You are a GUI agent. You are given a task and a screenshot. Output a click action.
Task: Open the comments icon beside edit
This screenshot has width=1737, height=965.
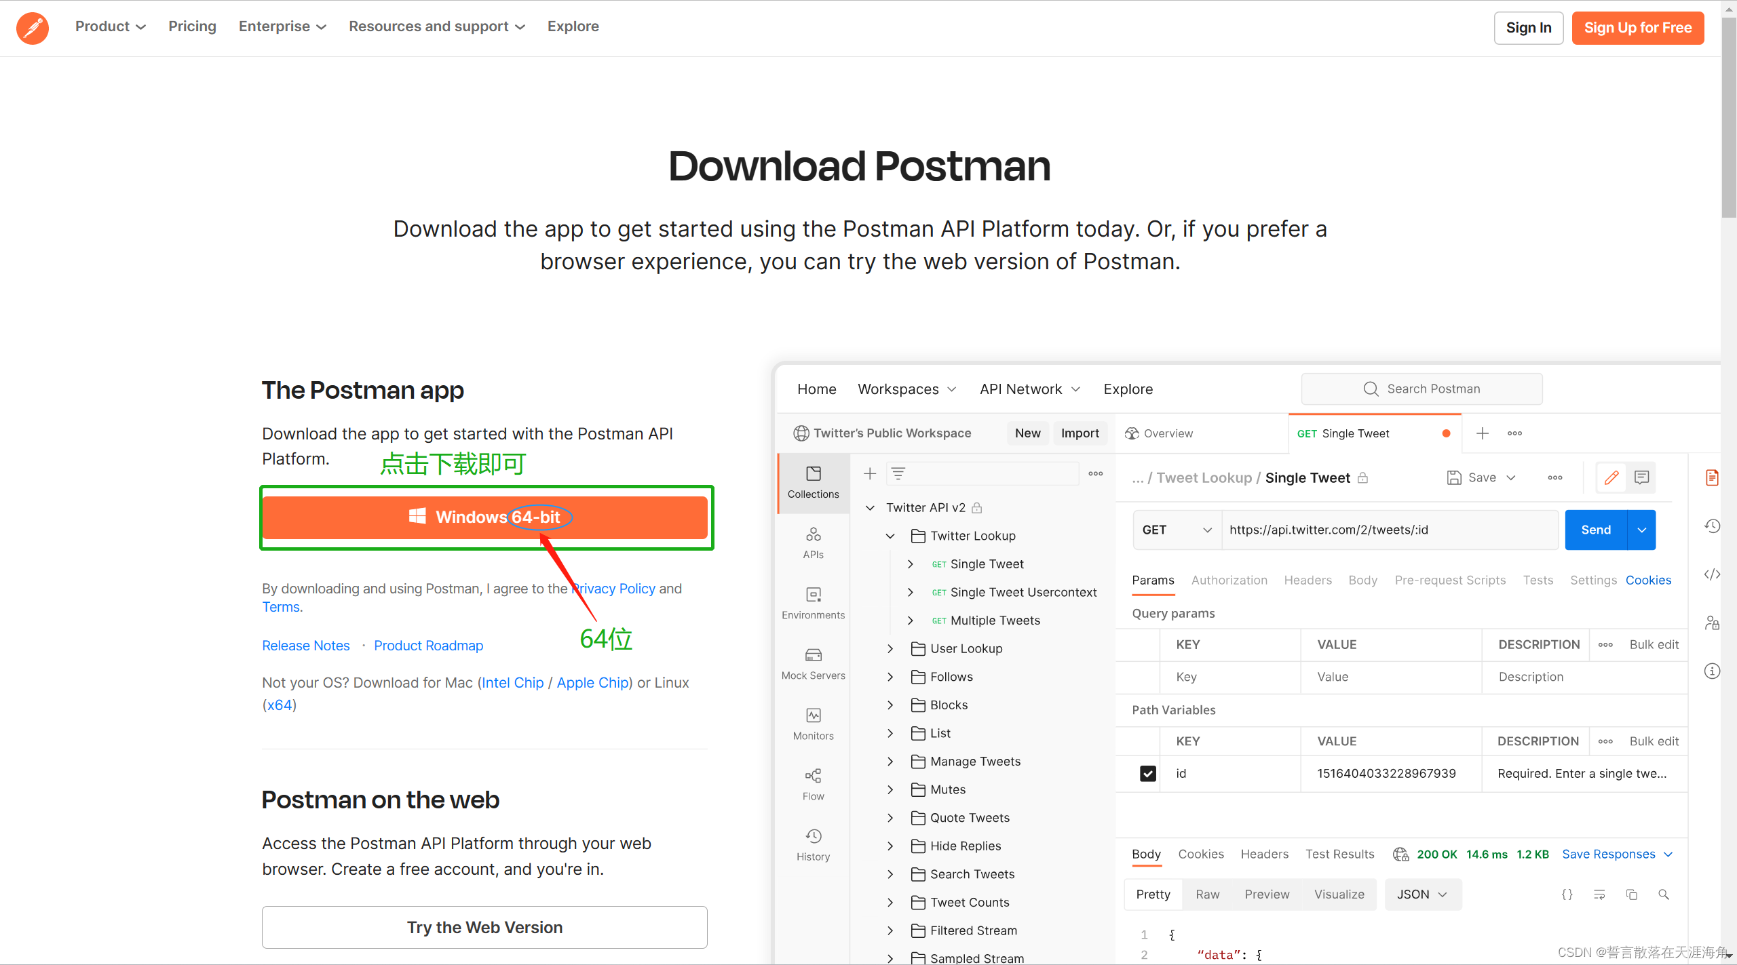1642,477
